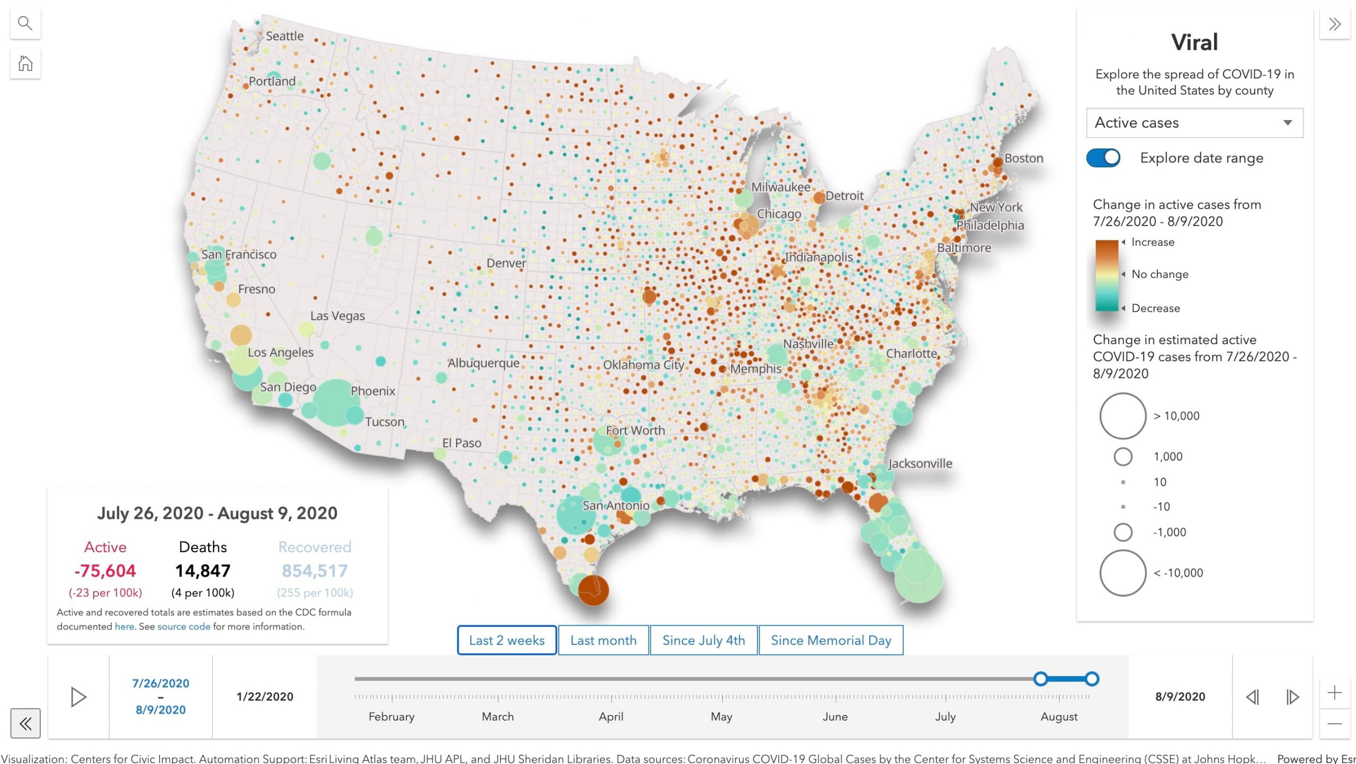This screenshot has width=1356, height=764.
Task: Step timeline to previous date
Action: pos(1252,697)
